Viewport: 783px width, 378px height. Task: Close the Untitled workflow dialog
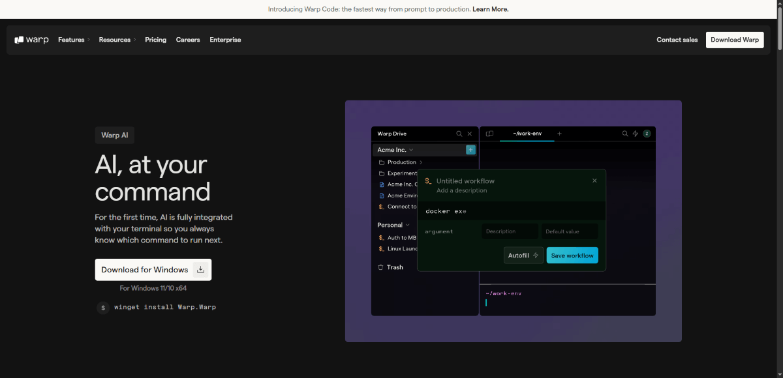pyautogui.click(x=594, y=181)
